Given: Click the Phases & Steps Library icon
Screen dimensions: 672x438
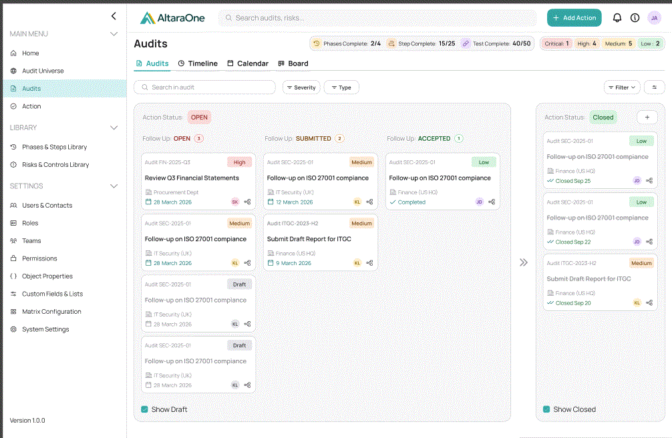Looking at the screenshot, I should (13, 147).
